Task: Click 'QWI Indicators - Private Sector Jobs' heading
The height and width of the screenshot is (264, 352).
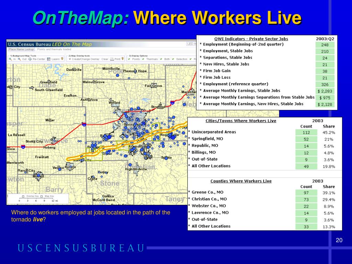Action: click(251, 39)
